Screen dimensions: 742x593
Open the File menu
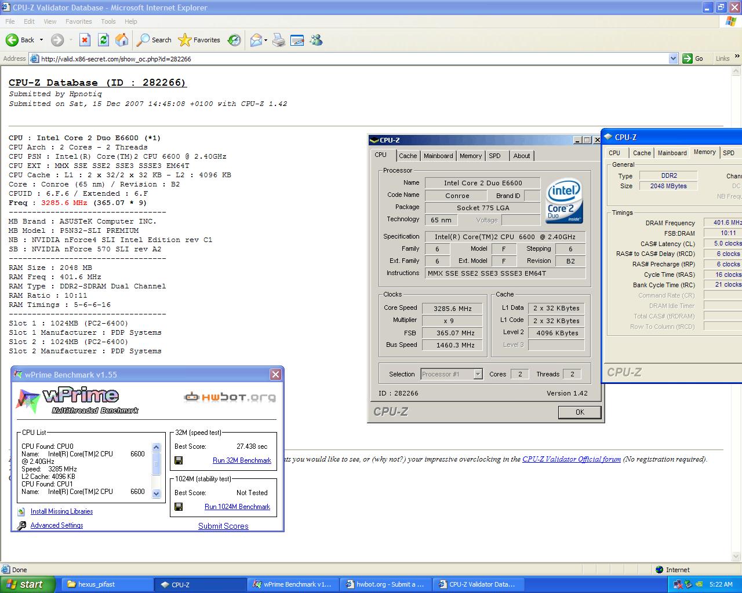tap(10, 21)
